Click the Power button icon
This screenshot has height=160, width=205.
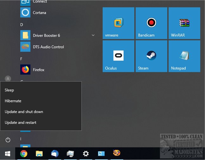tap(8, 140)
